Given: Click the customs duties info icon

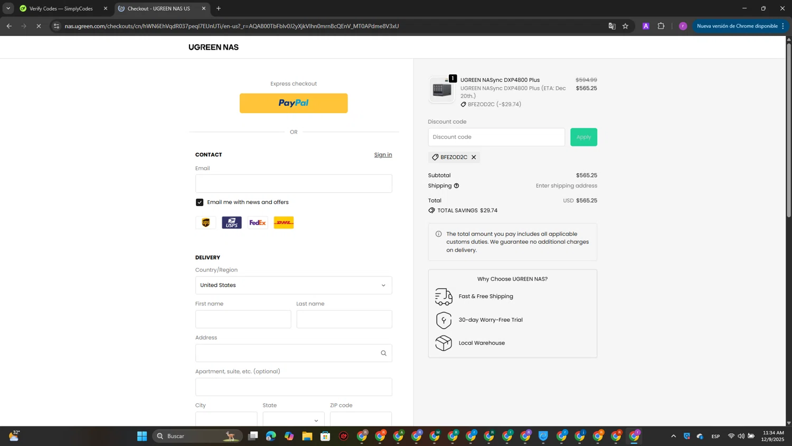Looking at the screenshot, I should point(438,234).
